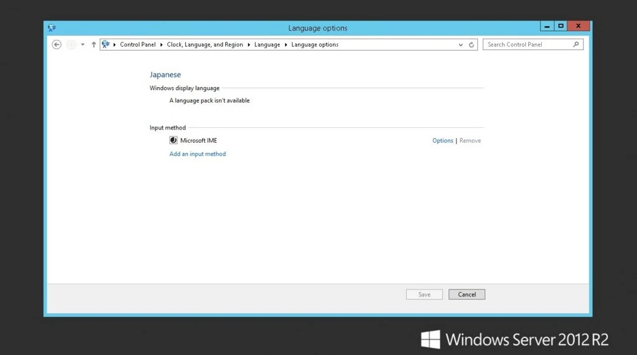The width and height of the screenshot is (637, 355).
Task: Maximize the Language options window
Action: (x=560, y=26)
